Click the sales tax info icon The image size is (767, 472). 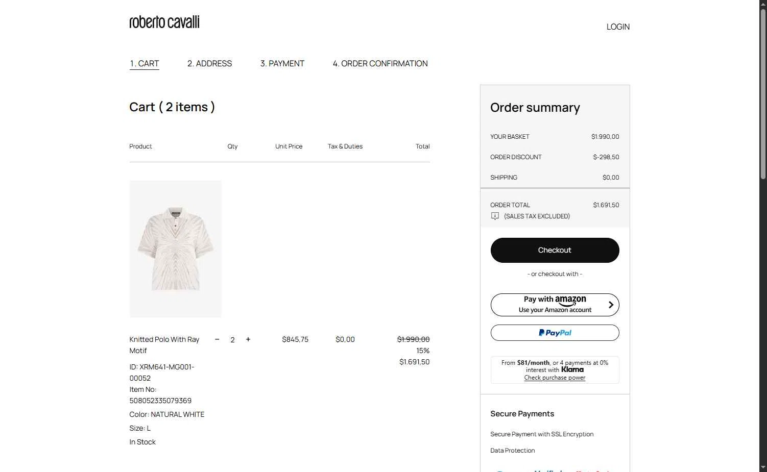495,216
